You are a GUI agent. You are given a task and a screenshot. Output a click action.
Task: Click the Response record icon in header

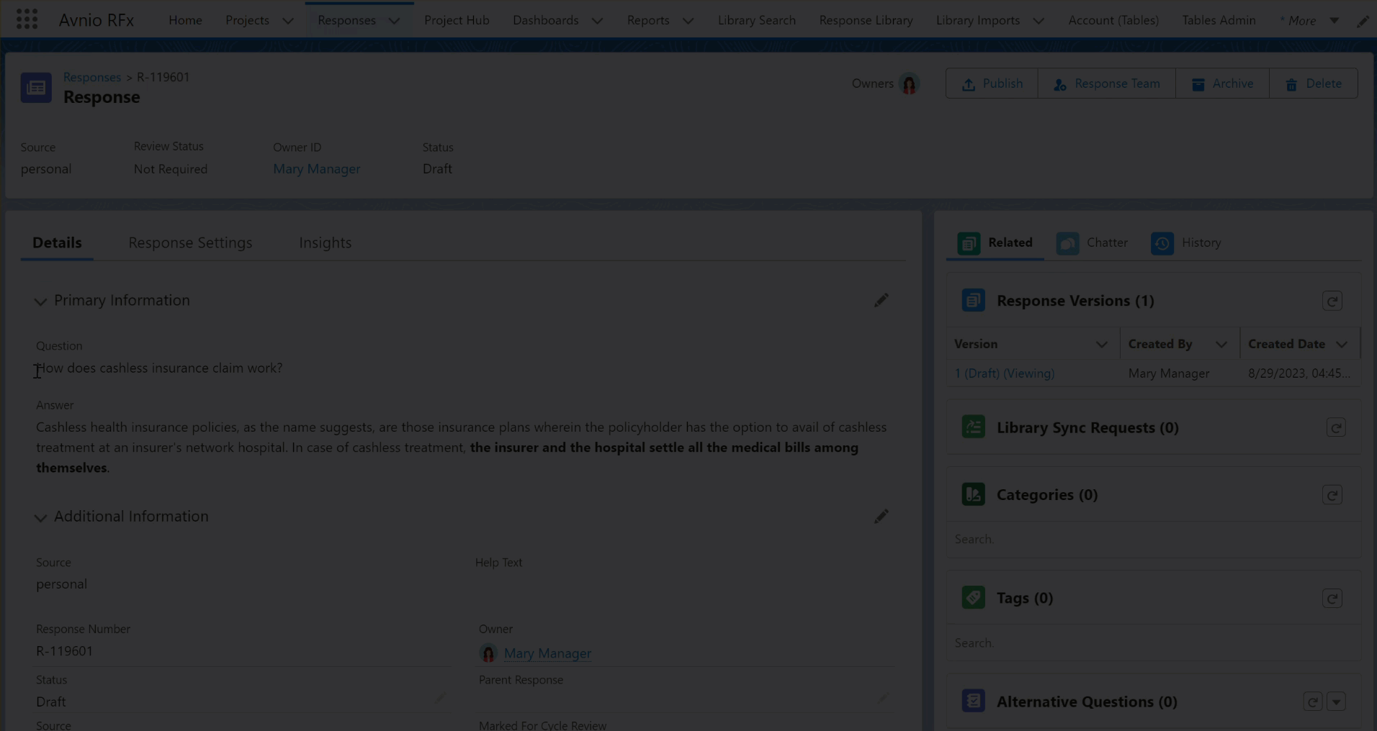pyautogui.click(x=36, y=88)
